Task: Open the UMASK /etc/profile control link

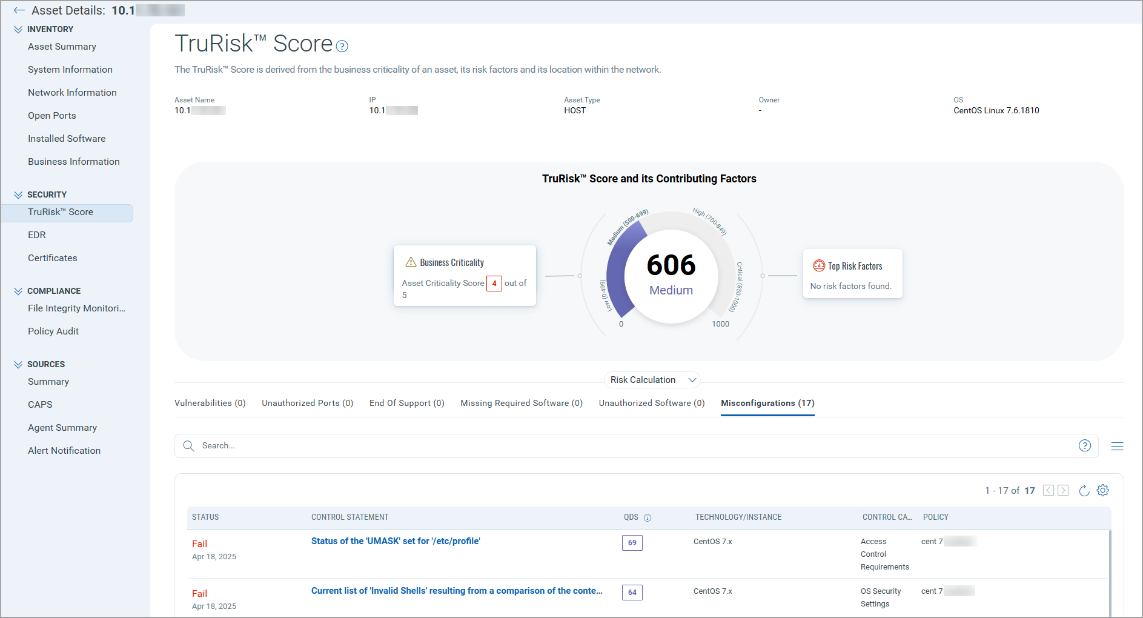Action: 396,541
